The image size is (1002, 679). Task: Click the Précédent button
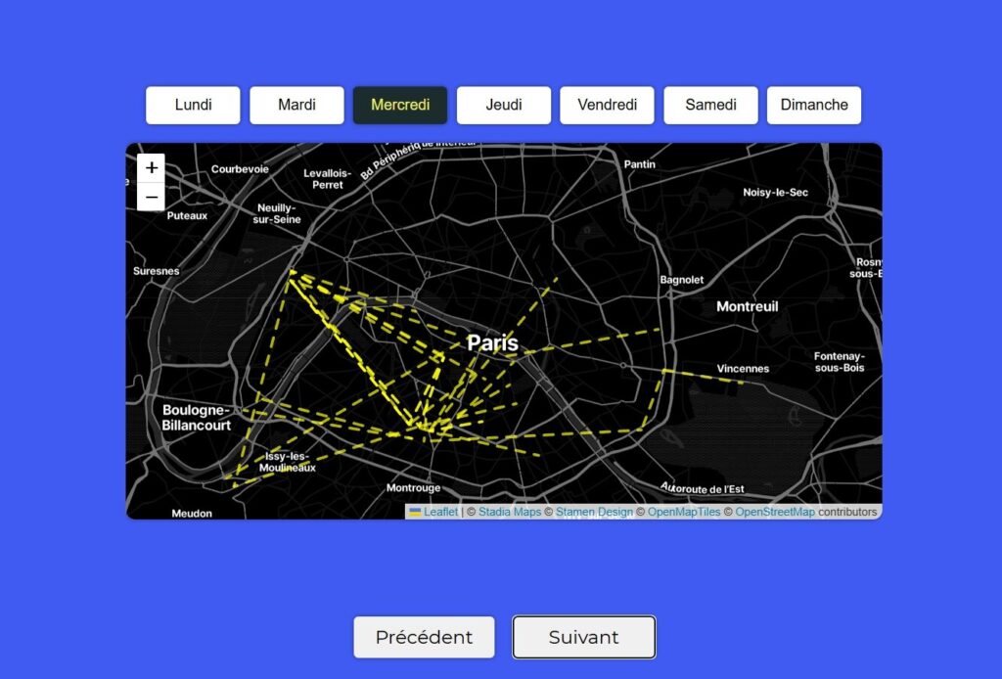click(424, 637)
